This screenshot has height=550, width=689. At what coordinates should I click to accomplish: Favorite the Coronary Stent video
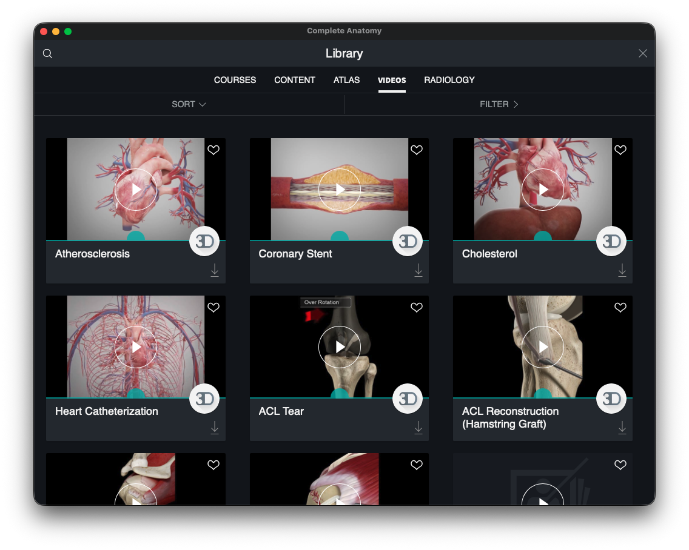pos(417,150)
